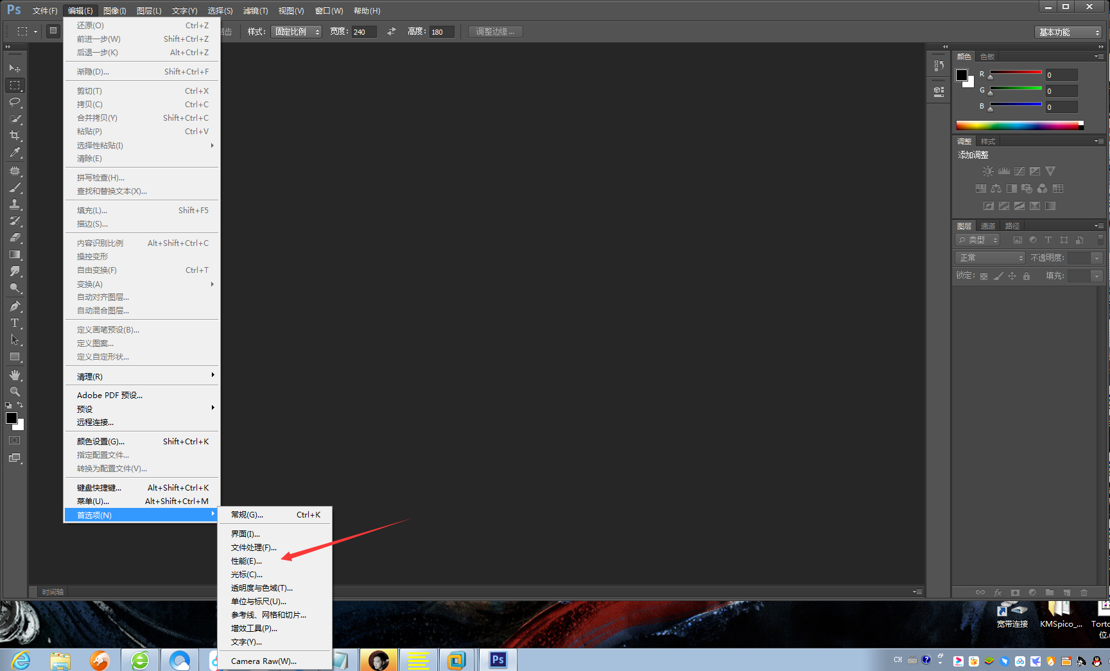Open the 性能(E) preferences entry
The image size is (1110, 671).
coord(245,561)
